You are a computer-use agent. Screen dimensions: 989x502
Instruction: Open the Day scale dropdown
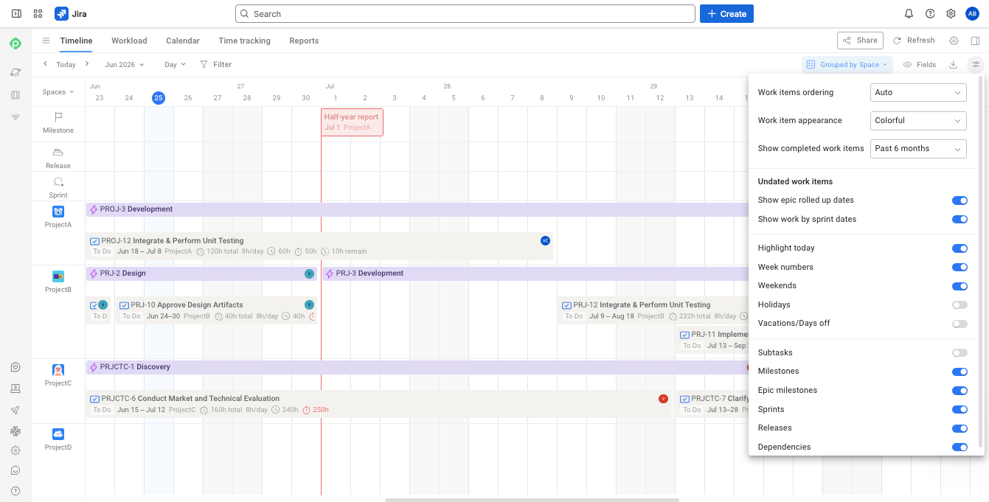[175, 65]
